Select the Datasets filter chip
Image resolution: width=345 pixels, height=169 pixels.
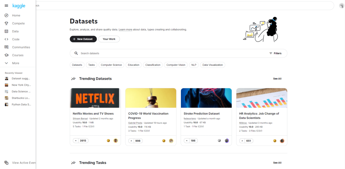pyautogui.click(x=77, y=65)
